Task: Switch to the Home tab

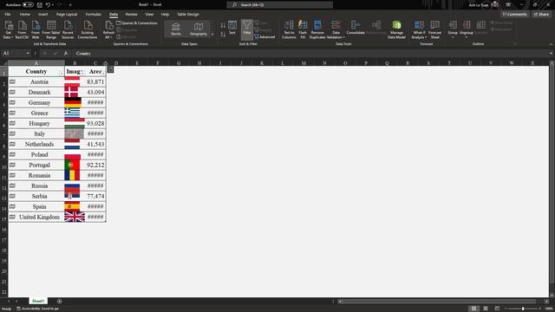Action: [25, 15]
